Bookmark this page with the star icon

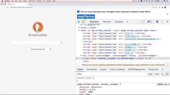156,7
